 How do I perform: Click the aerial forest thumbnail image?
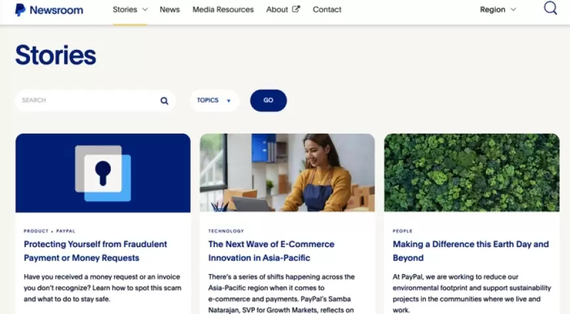click(472, 172)
